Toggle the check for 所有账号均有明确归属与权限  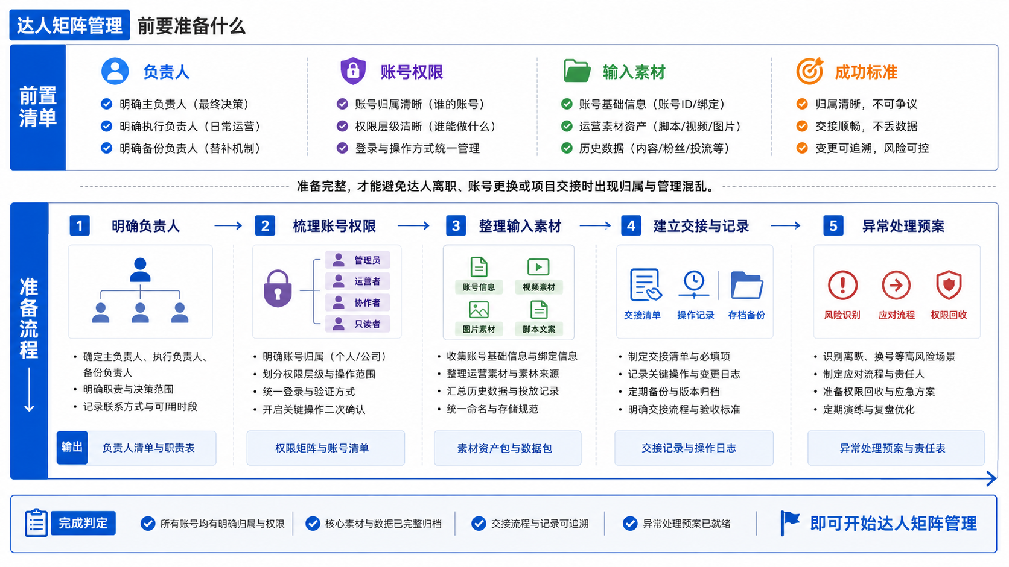coord(148,524)
